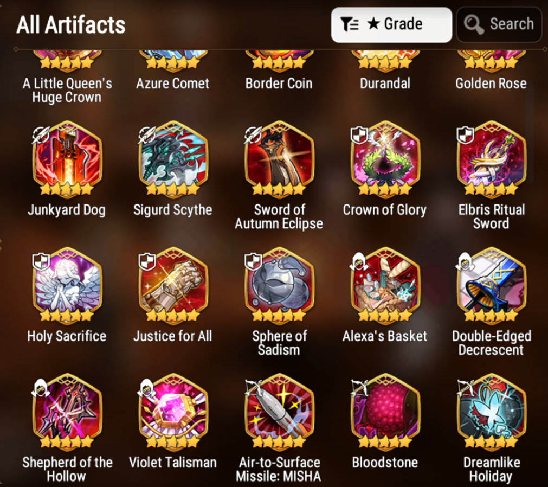Tap the Crown of Glory artifact icon
The height and width of the screenshot is (487, 548).
[385, 158]
